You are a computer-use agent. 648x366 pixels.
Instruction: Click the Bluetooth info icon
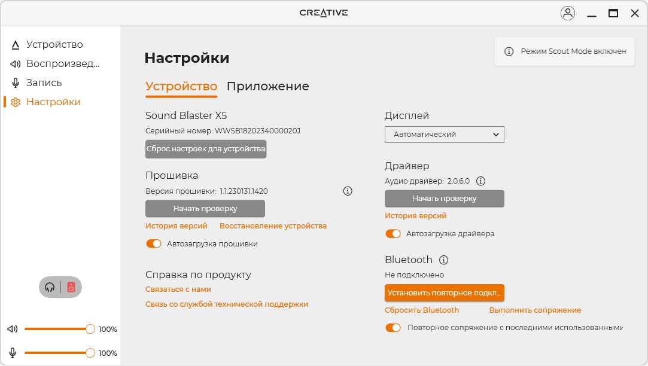(x=443, y=260)
